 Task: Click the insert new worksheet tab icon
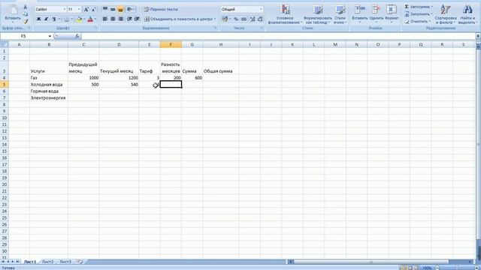(80, 262)
